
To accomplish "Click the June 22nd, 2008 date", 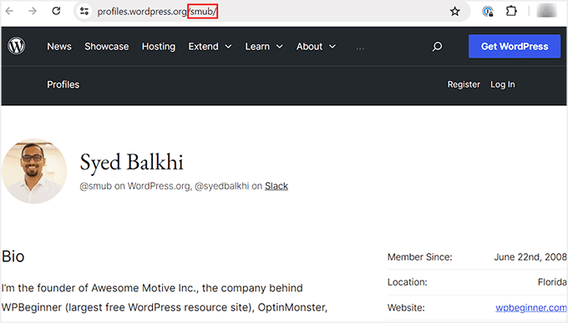I will 530,257.
